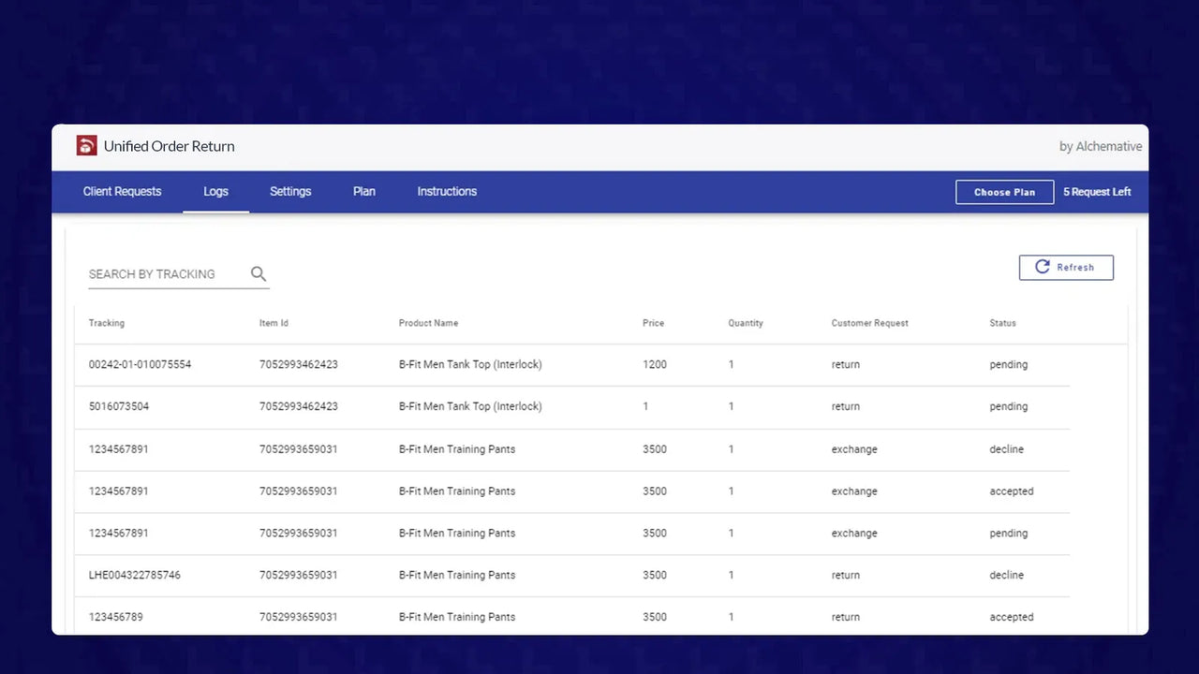Select row with tracking LHE004322785746

pyautogui.click(x=134, y=575)
